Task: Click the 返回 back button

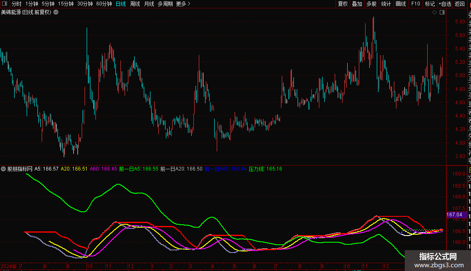Action: (x=460, y=4)
